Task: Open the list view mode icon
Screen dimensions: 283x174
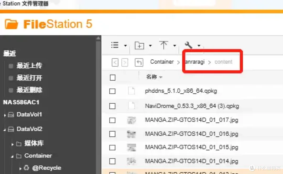Action: [115, 45]
